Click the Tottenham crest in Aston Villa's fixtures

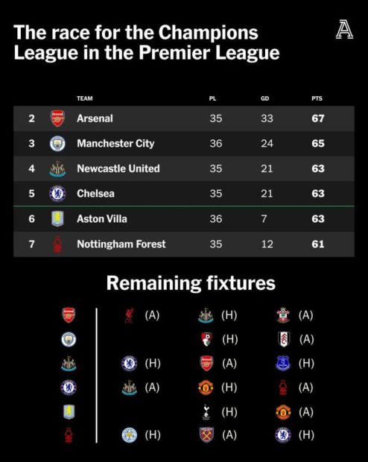point(206,412)
